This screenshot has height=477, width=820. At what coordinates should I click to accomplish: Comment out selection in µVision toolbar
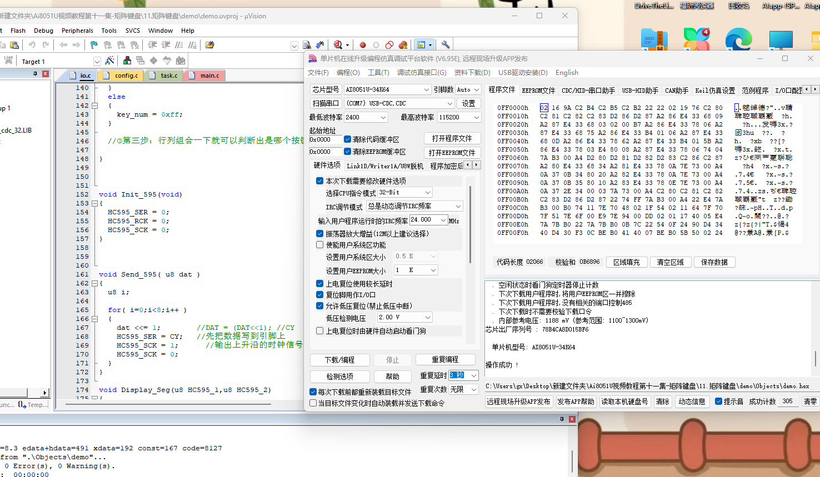click(179, 45)
